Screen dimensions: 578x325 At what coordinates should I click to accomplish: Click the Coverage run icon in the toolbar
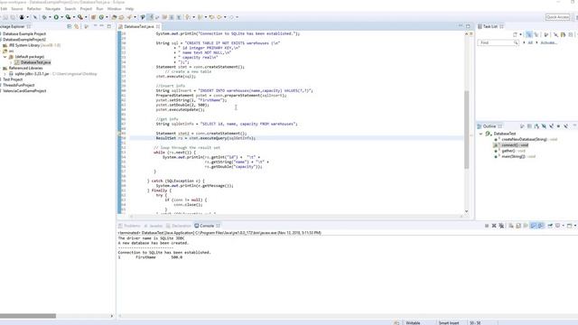(68, 17)
